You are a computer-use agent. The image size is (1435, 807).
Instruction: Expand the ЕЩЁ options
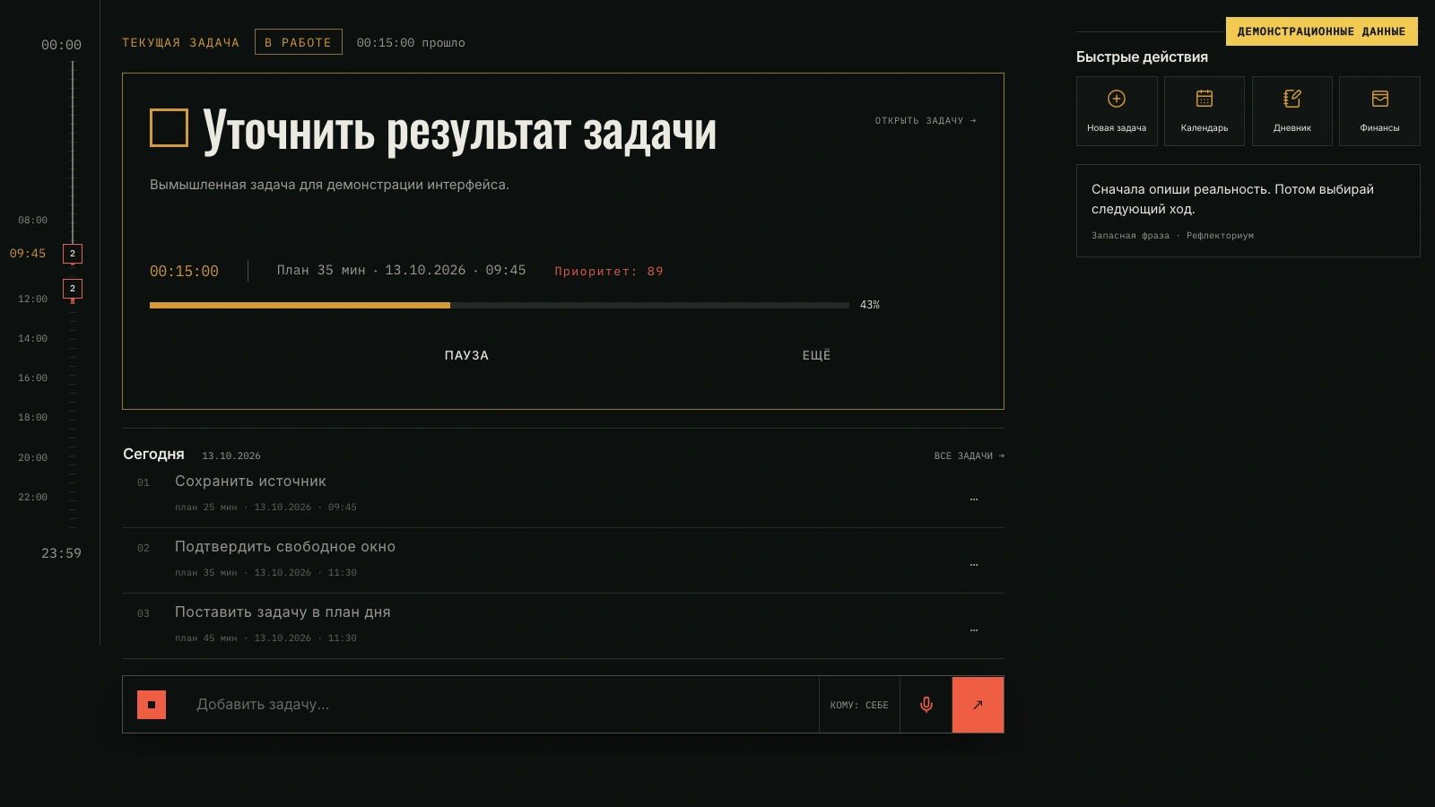[x=816, y=355]
